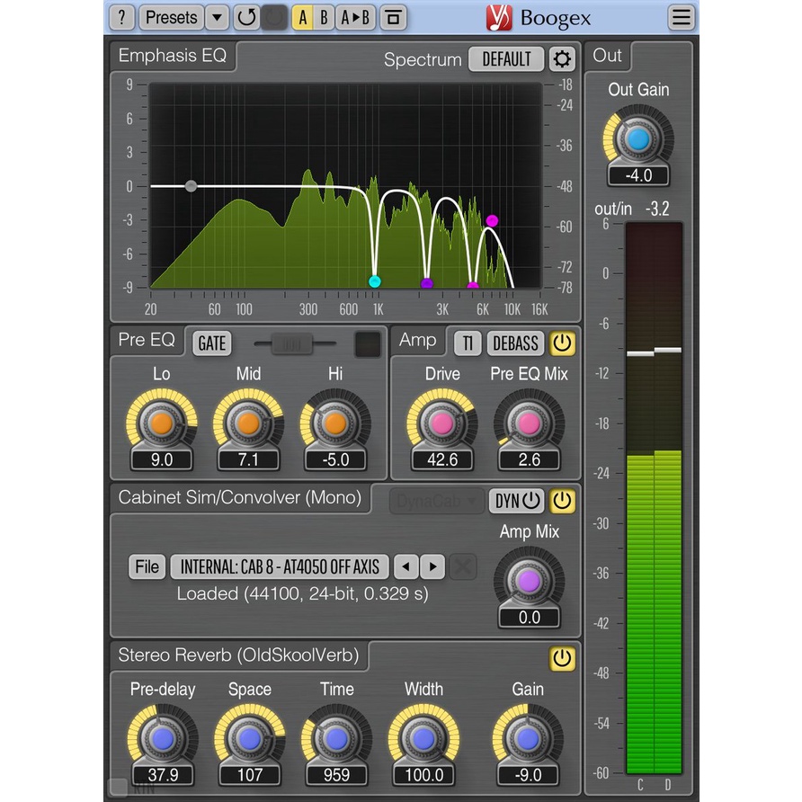Click the GATE threshold slider handle
Viewport: 802px width, 802px height.
[290, 343]
